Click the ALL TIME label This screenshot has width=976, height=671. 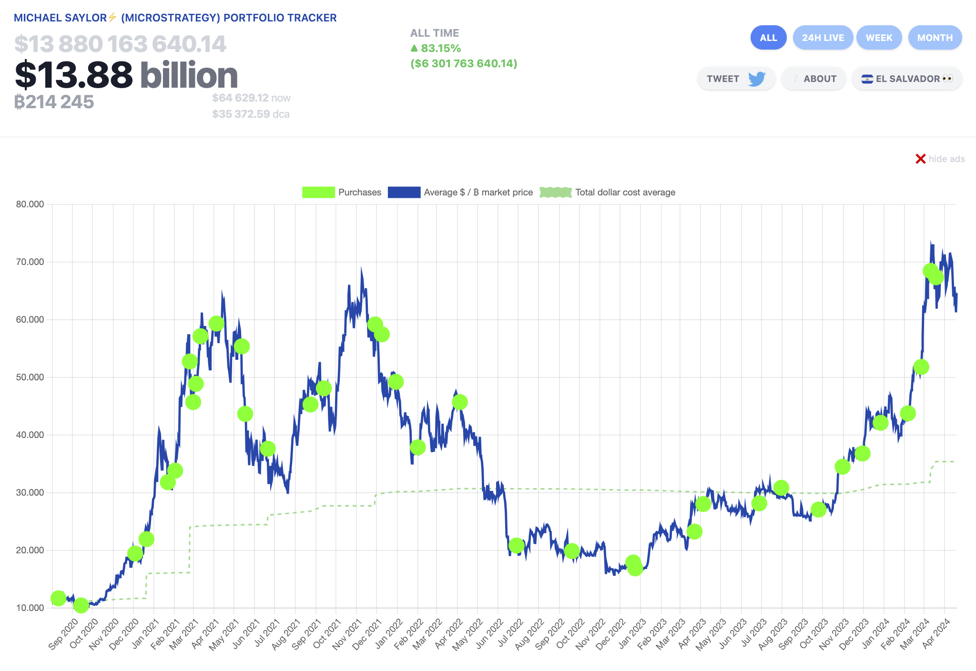(435, 33)
